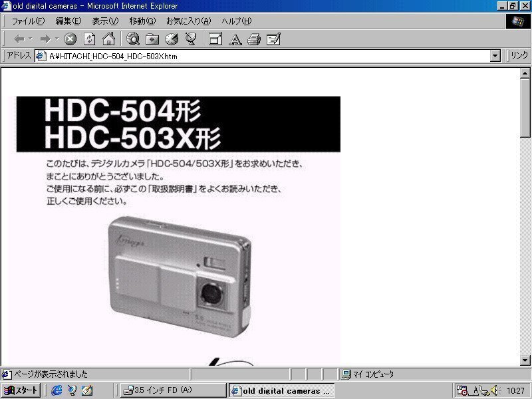Stop loading with the Stop icon
This screenshot has height=399, width=532.
coord(70,39)
